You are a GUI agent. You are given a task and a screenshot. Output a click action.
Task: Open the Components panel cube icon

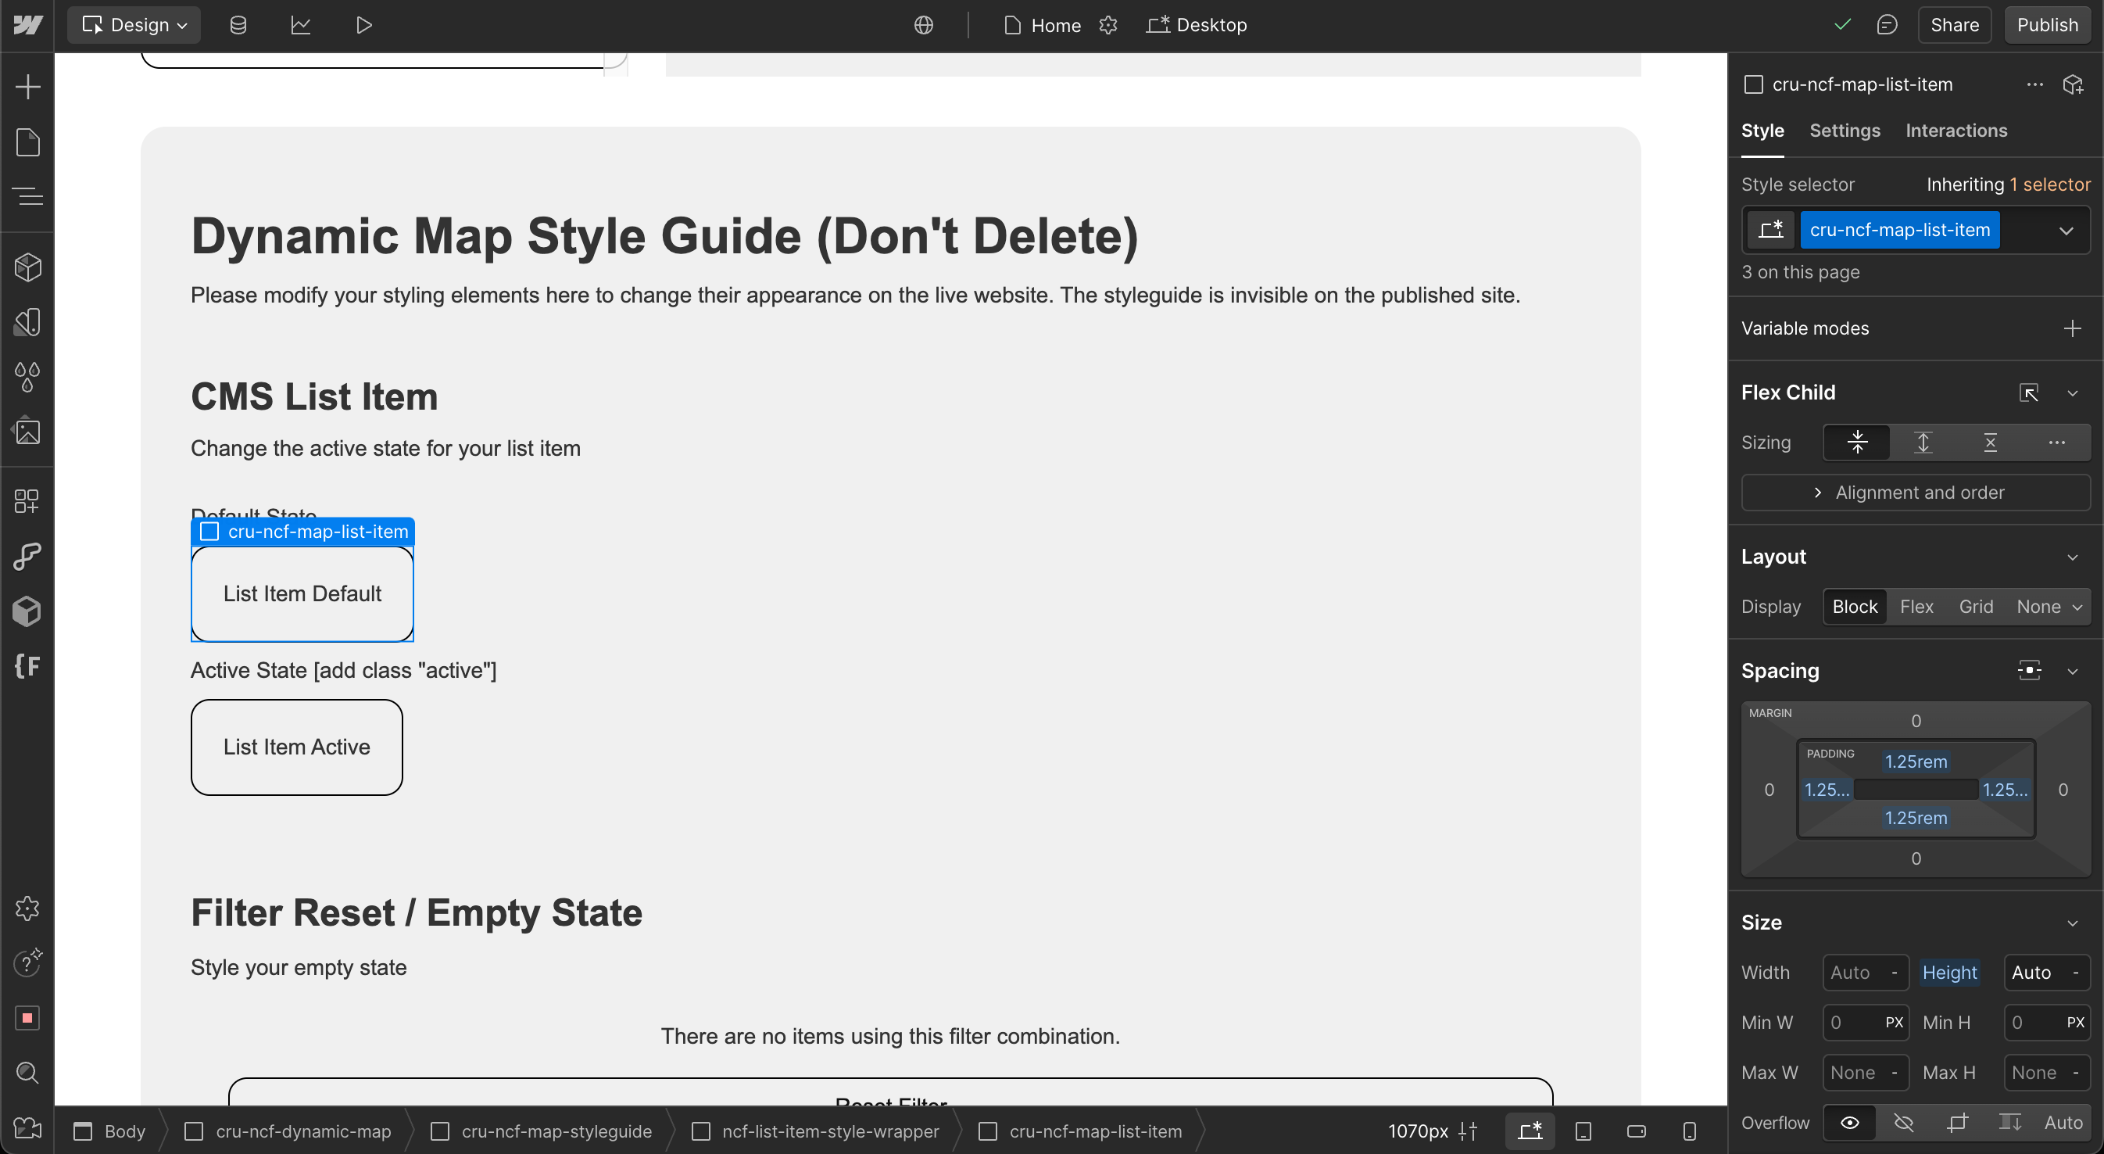(x=28, y=267)
